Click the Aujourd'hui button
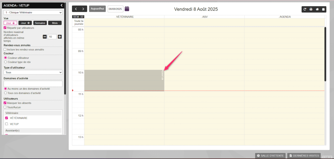 97,9
